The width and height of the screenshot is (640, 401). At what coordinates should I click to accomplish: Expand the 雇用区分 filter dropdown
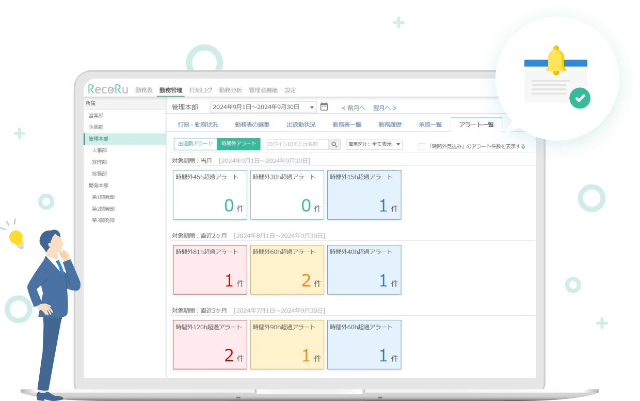tap(374, 145)
